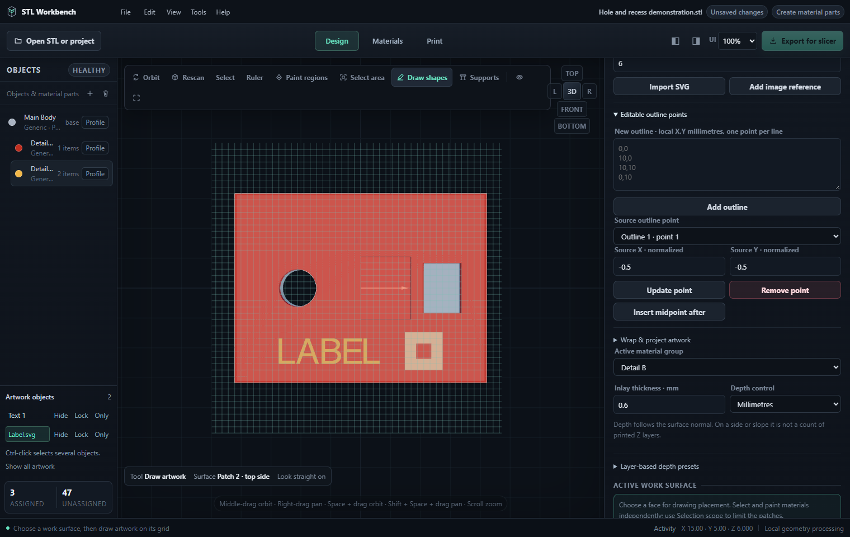Click Export for slicer button

(x=802, y=41)
